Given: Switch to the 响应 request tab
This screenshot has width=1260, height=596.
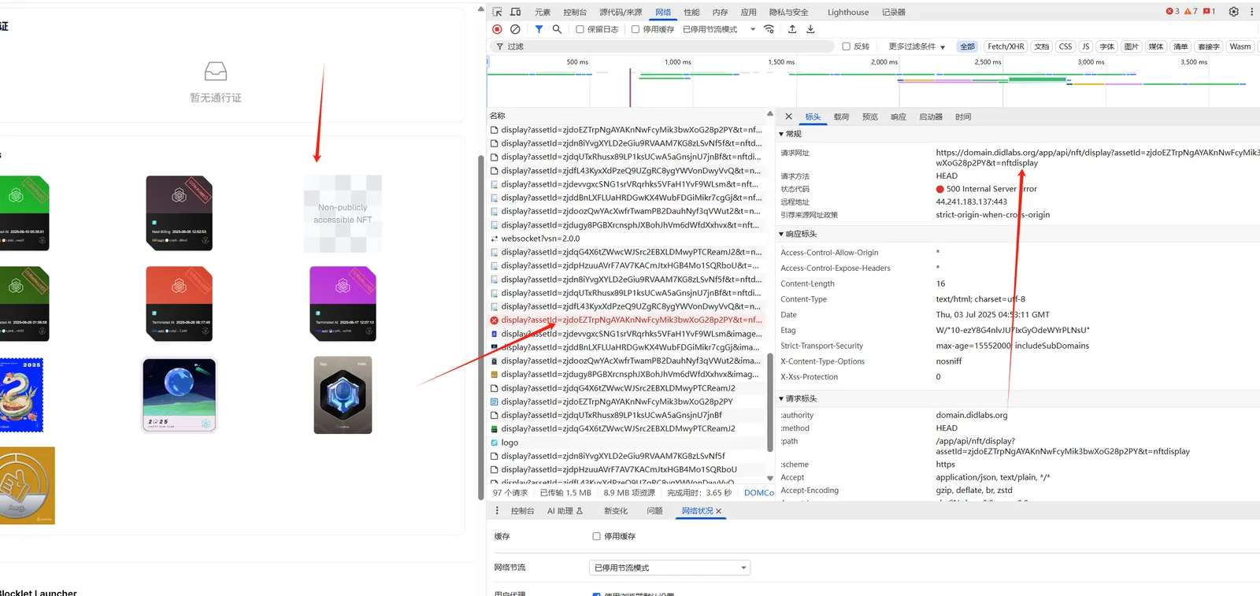Looking at the screenshot, I should 899,117.
